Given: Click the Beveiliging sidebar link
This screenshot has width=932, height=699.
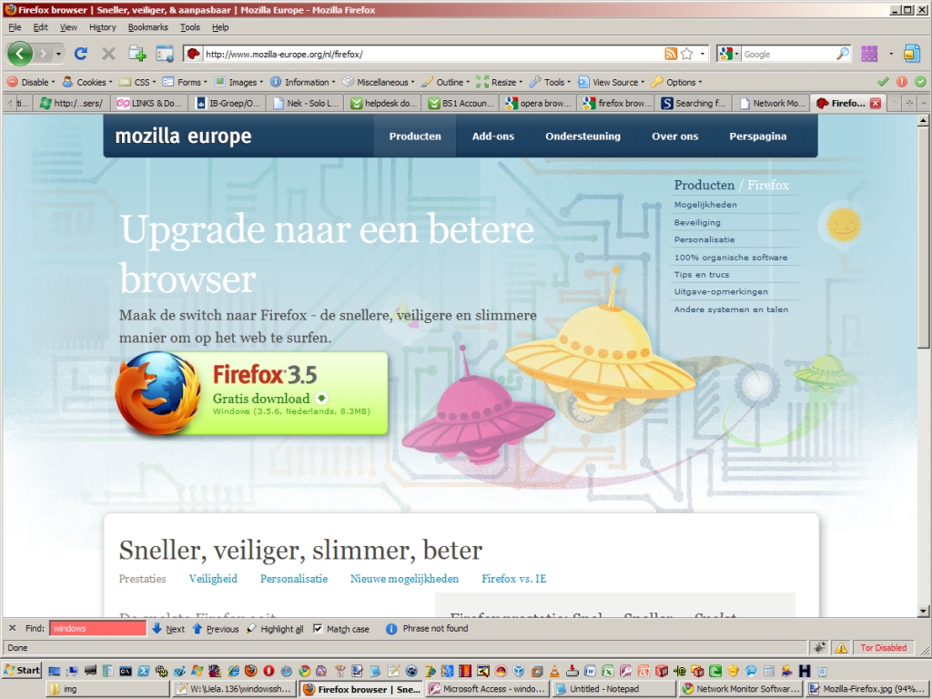Looking at the screenshot, I should click(697, 222).
